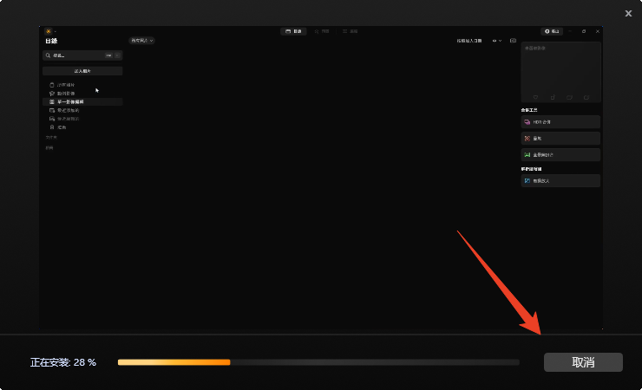Switch to the third top tab for editing
The image size is (642, 390).
350,31
